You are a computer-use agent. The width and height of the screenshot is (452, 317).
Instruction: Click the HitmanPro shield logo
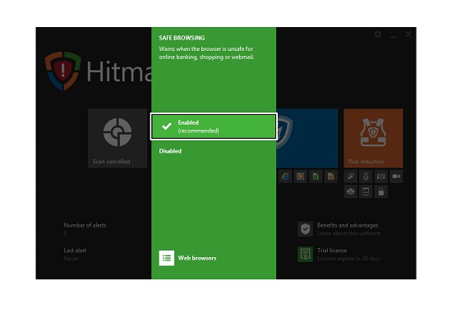[62, 71]
